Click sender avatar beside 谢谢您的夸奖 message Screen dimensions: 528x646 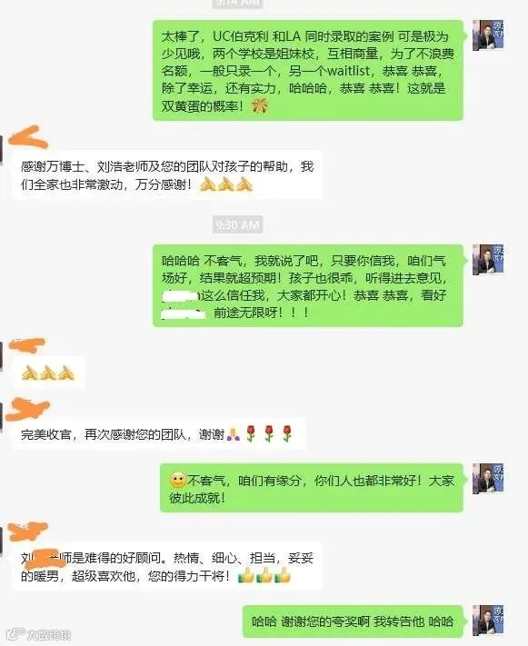click(x=488, y=621)
